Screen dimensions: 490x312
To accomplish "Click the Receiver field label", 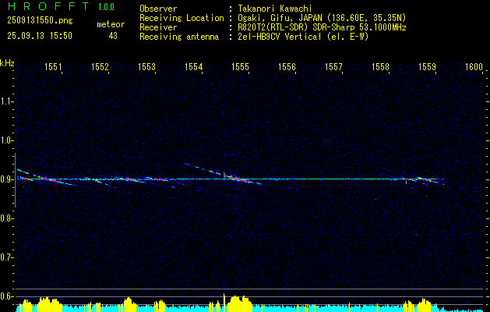I will tap(158, 27).
